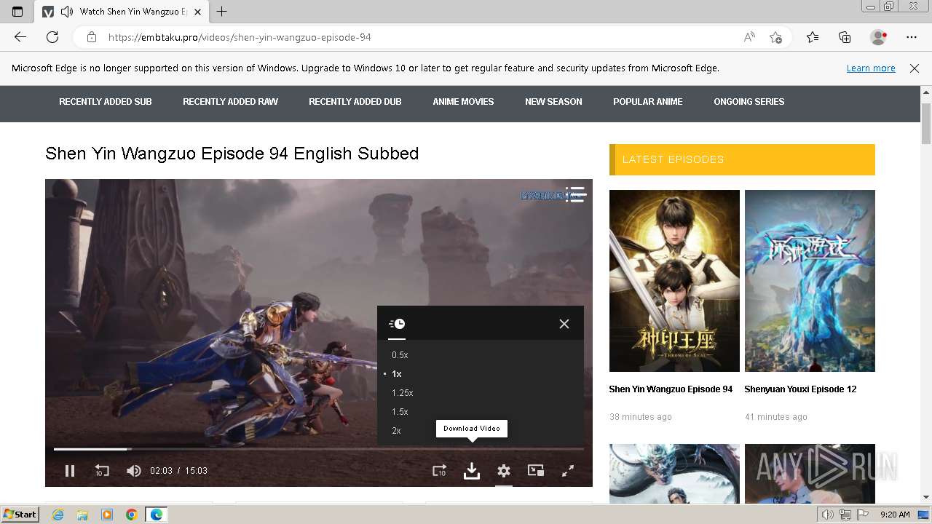This screenshot has height=524, width=932.
Task: Enable picture-in-picture mode
Action: coord(536,471)
